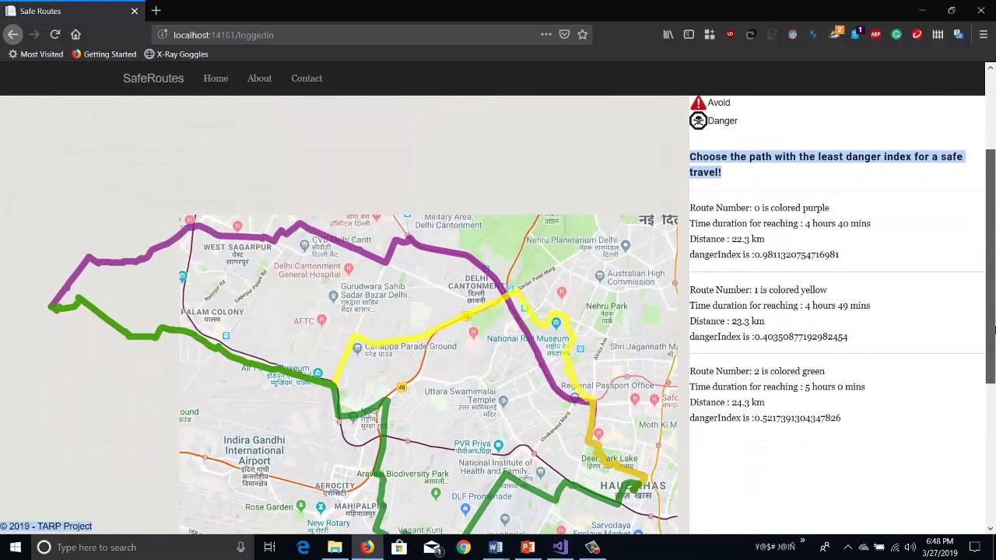Open the Firefox hamburger menu
Image resolution: width=996 pixels, height=560 pixels.
984,34
